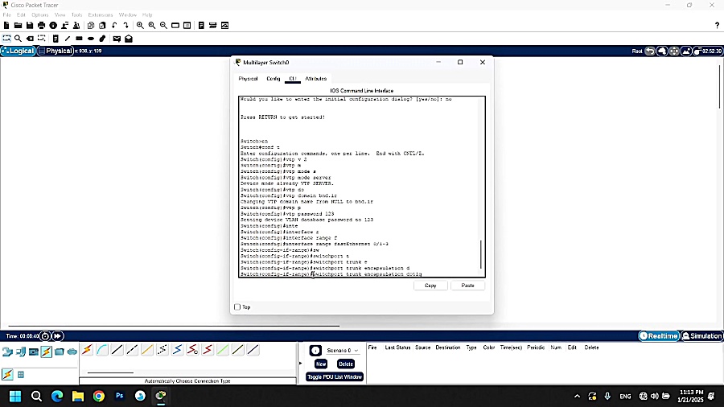Click the Copy button in CLI window

coord(430,286)
